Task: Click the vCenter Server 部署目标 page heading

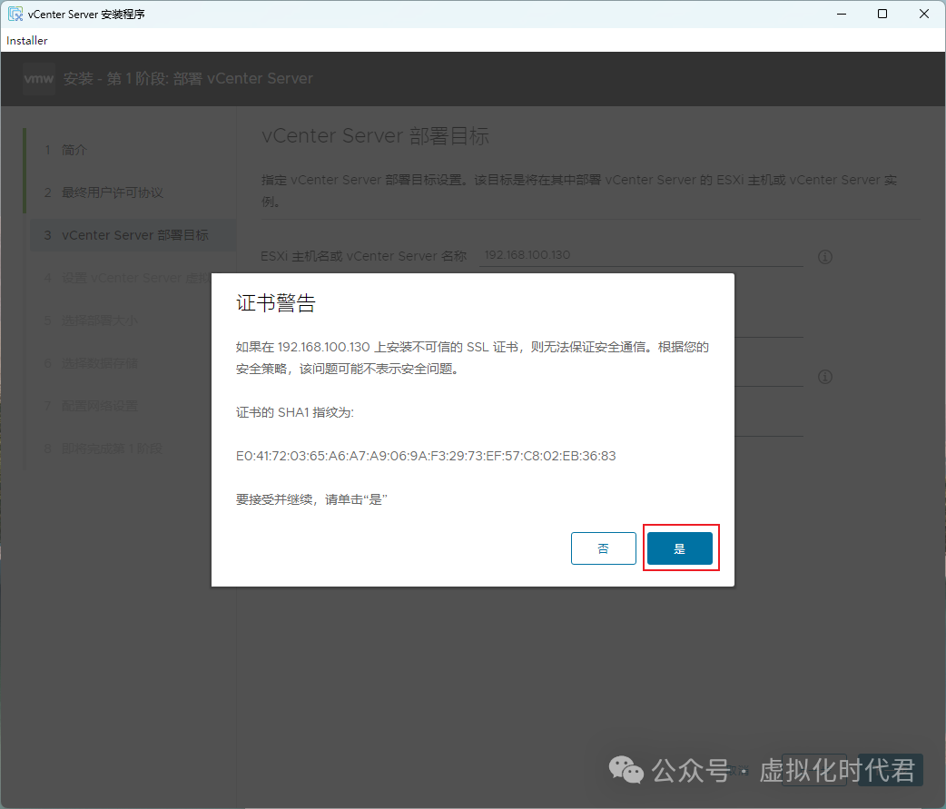Action: click(375, 136)
